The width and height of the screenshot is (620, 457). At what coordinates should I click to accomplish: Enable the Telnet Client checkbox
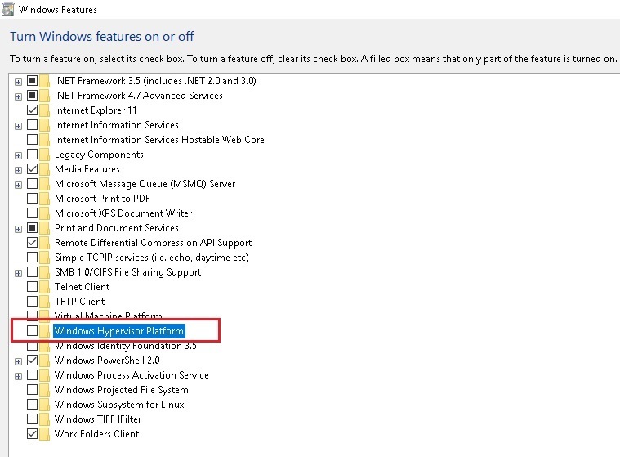(33, 286)
